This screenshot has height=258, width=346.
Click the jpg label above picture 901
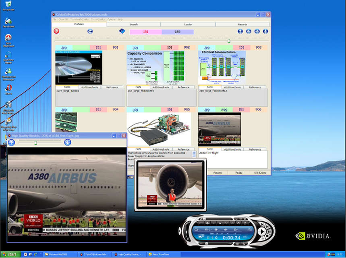[x=64, y=47]
